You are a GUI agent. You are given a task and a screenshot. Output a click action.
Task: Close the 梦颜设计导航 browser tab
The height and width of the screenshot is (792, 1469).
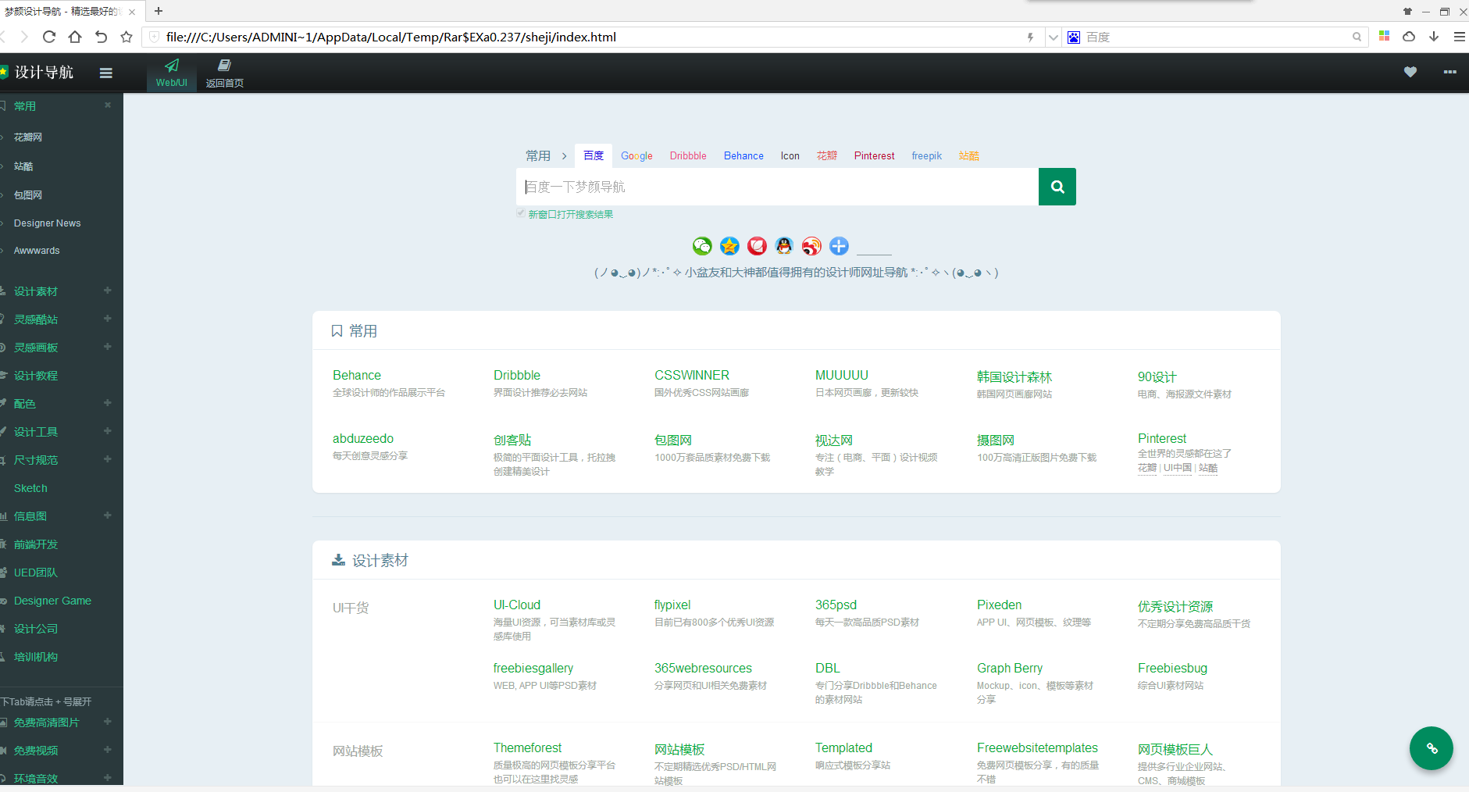pyautogui.click(x=132, y=12)
